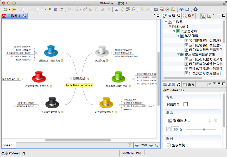Switch to the 浏览 tab
This screenshot has height=157, width=227.
pyautogui.click(x=191, y=16)
